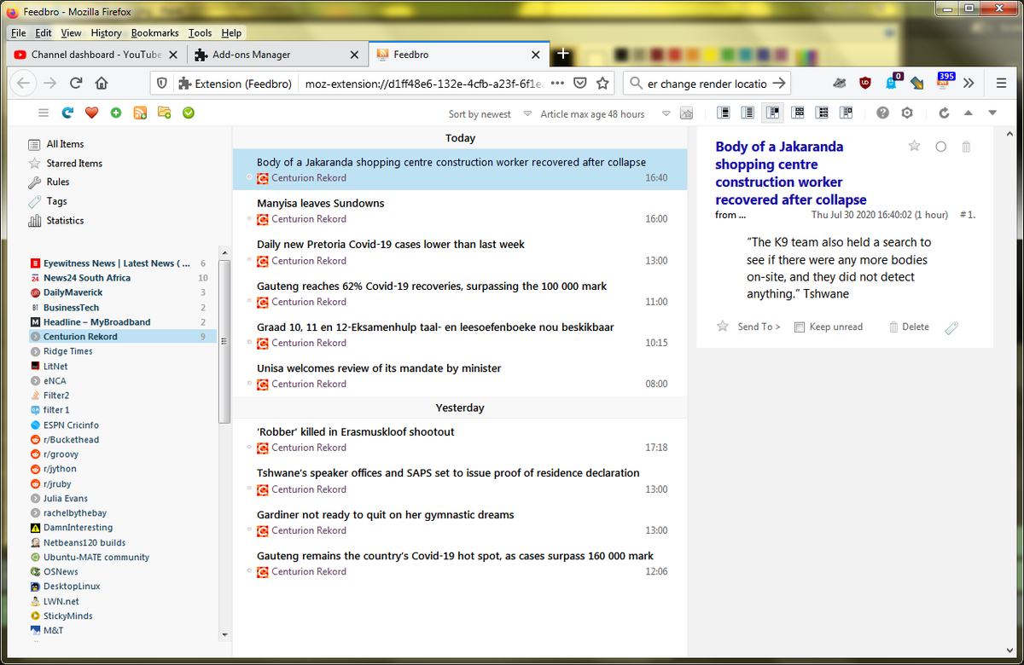Open Starred Items
Viewport: 1024px width, 665px height.
[74, 163]
